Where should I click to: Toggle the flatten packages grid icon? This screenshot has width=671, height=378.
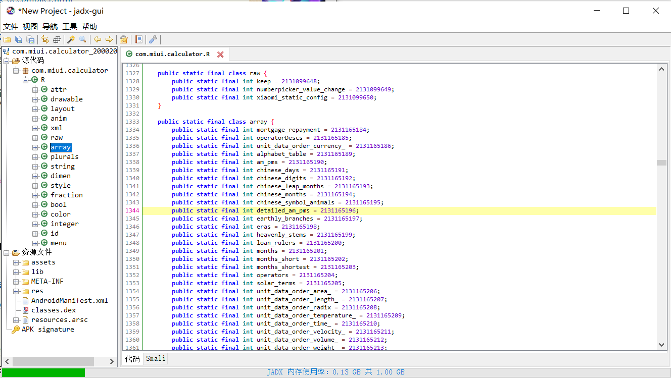(57, 39)
